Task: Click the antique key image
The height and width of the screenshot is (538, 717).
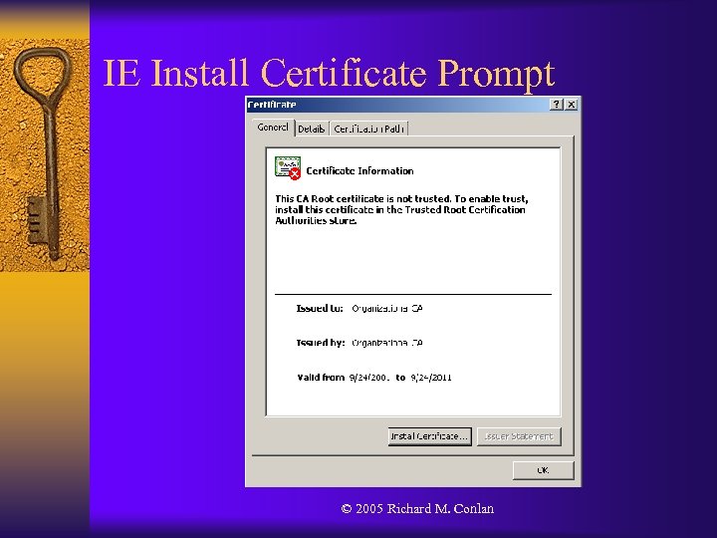Action: click(45, 154)
